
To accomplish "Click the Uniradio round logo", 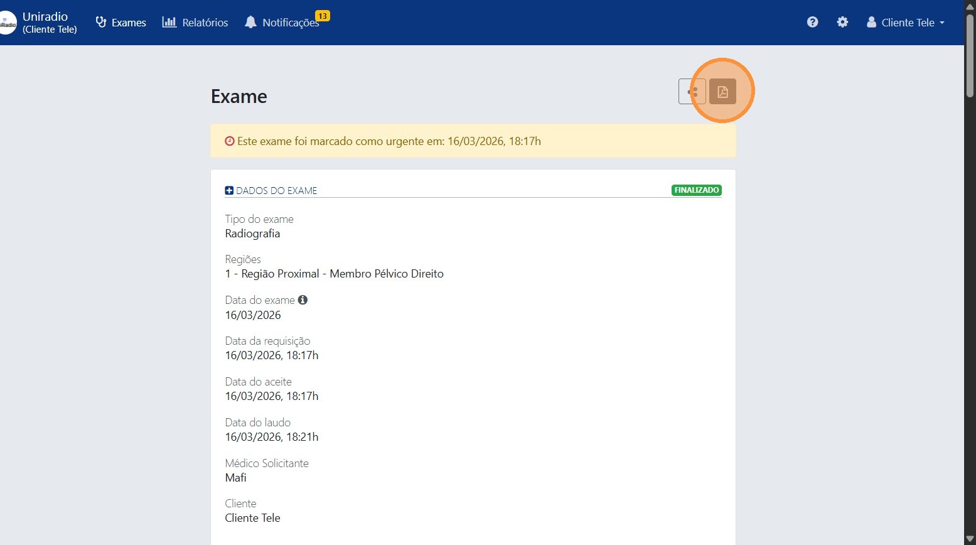I will [8, 23].
